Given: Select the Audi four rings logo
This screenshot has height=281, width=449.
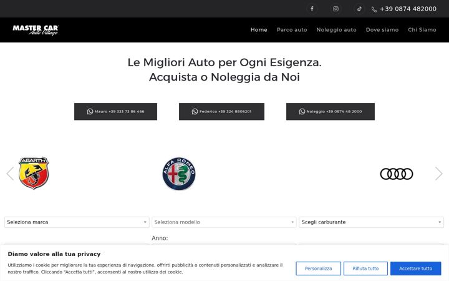Looking at the screenshot, I should (397, 174).
